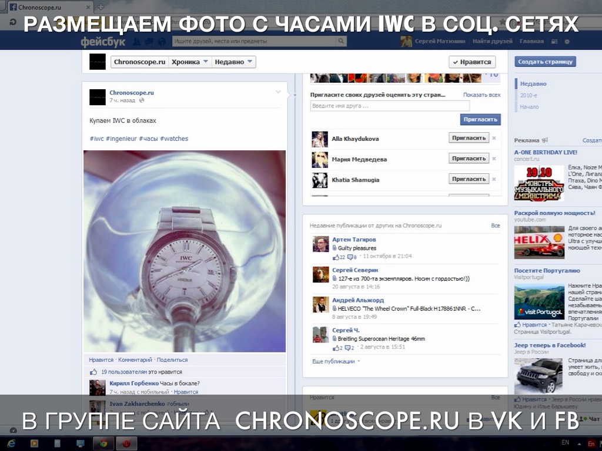Dismiss Мария Медведева invite suggestion with the X
The height and width of the screenshot is (451, 602).
pyautogui.click(x=494, y=159)
